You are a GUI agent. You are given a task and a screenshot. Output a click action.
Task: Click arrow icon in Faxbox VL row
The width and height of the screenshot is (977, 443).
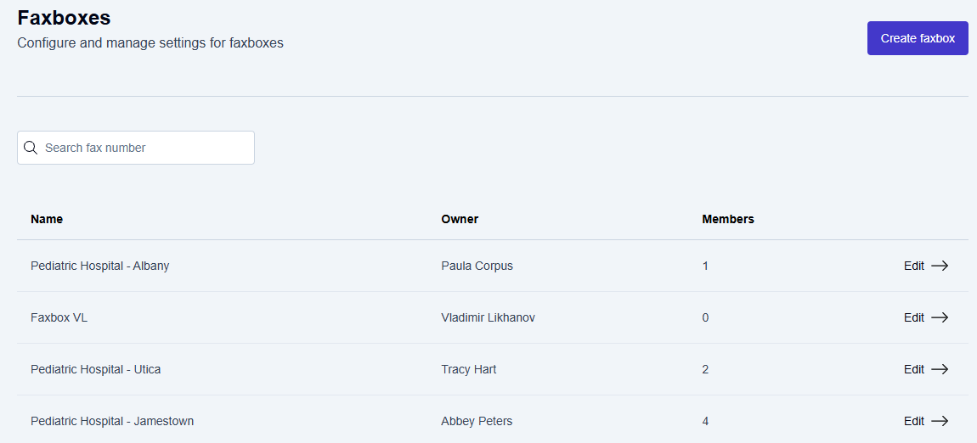pyautogui.click(x=940, y=317)
